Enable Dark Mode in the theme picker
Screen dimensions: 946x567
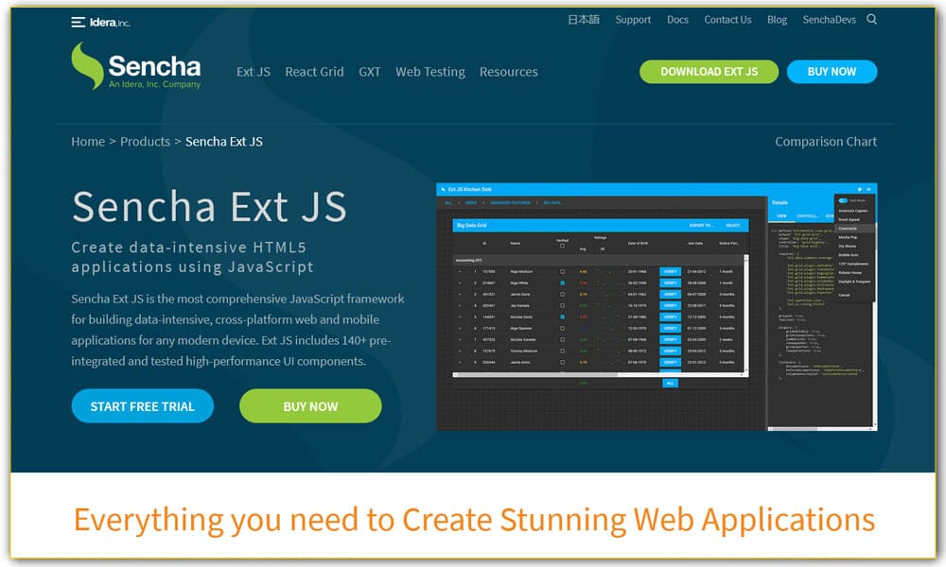point(845,200)
